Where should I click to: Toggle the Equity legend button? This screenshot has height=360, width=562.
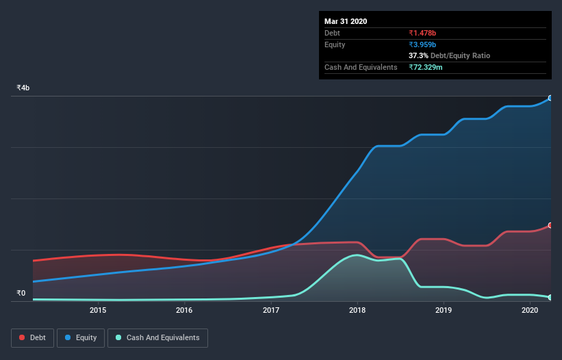coord(81,338)
